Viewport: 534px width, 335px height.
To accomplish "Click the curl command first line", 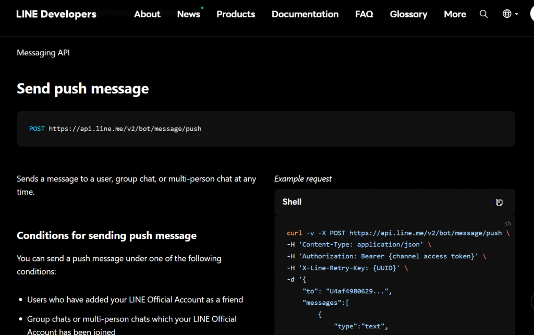I will (x=398, y=233).
